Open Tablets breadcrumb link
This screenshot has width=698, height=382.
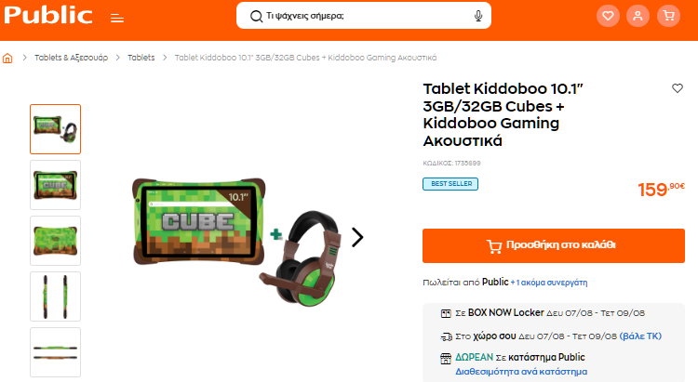141,58
